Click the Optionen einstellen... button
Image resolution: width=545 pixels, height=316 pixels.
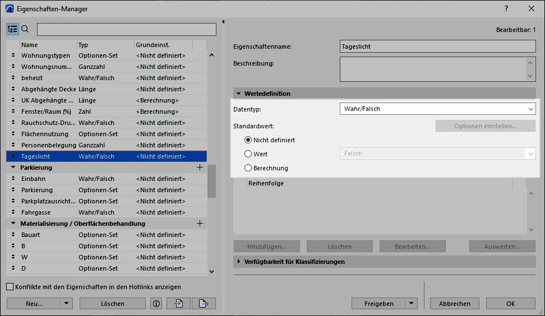pyautogui.click(x=486, y=126)
